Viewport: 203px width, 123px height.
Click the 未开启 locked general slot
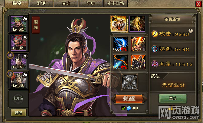(18, 99)
